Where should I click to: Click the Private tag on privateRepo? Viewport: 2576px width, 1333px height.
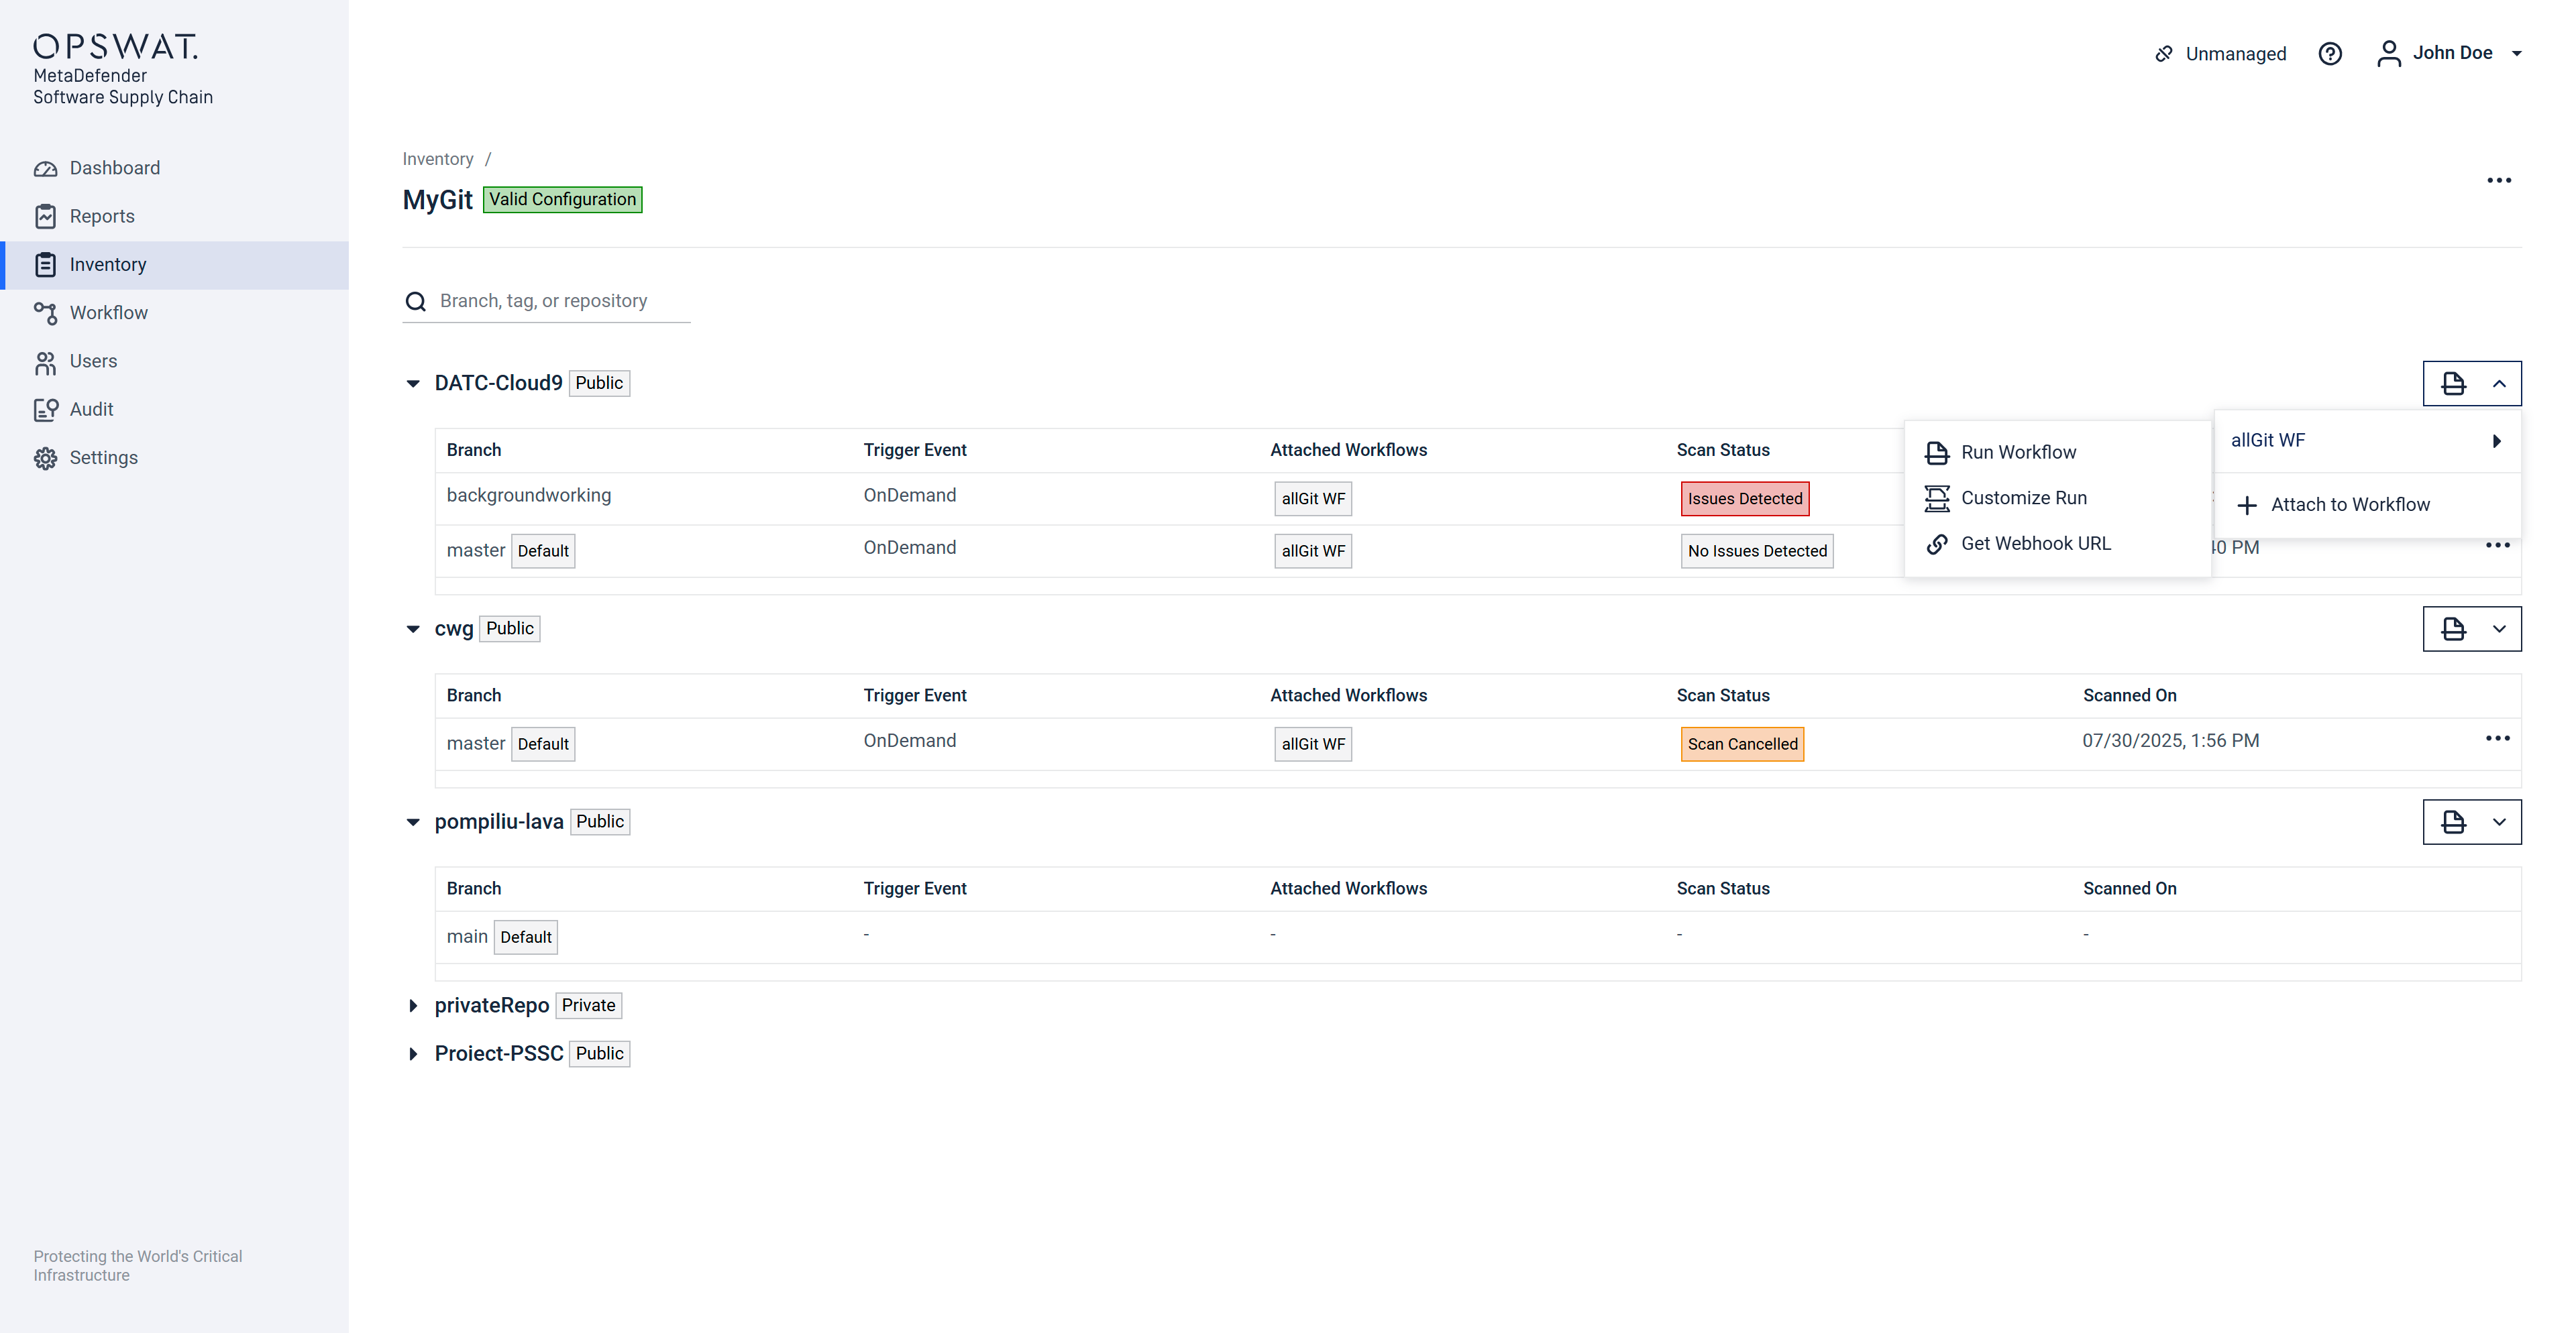click(x=588, y=1006)
